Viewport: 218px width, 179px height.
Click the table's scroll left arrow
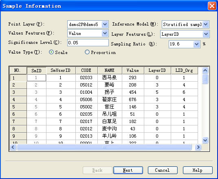coord(13,147)
